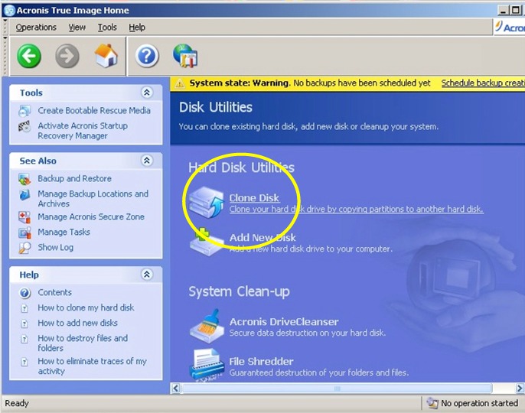Image resolution: width=525 pixels, height=413 pixels.
Task: Click the horizontal scrollbar right arrow
Action: tap(520, 389)
